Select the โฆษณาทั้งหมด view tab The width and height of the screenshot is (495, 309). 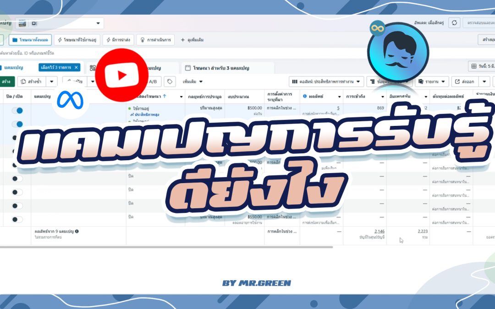tap(30, 40)
